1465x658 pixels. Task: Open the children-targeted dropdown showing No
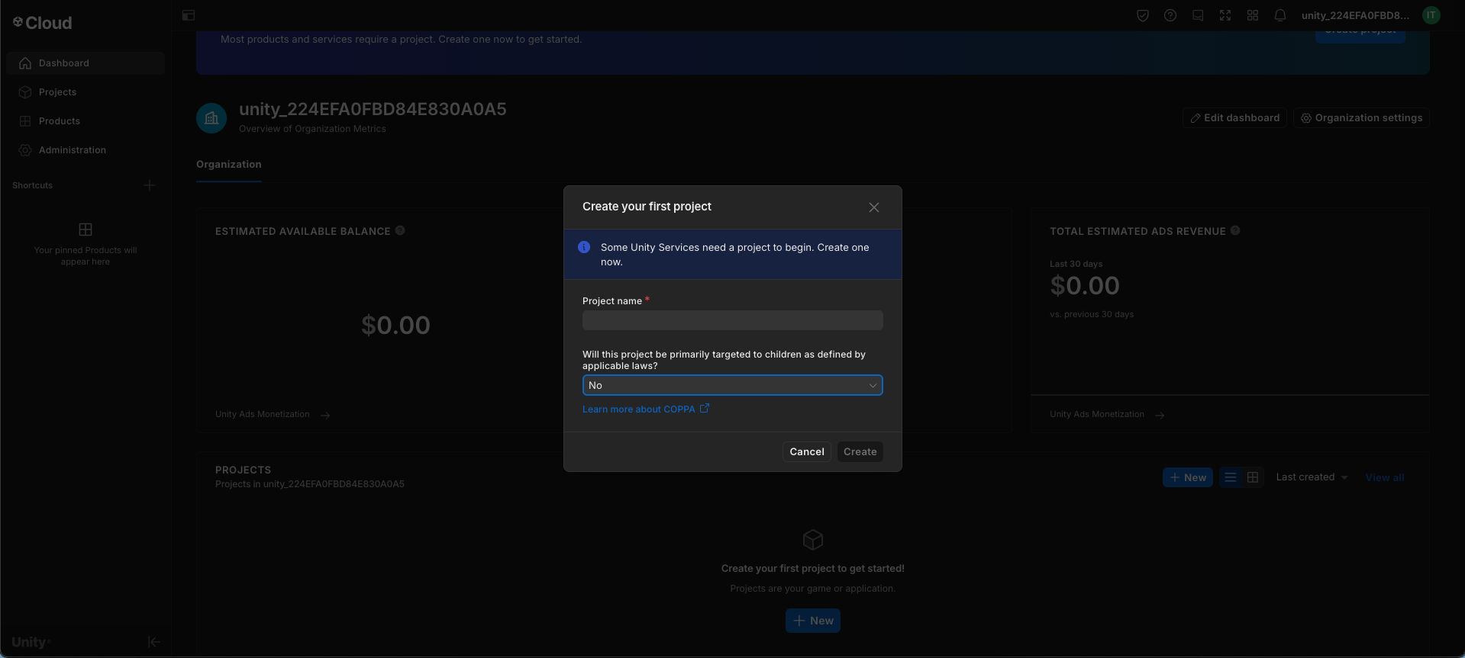tap(733, 385)
